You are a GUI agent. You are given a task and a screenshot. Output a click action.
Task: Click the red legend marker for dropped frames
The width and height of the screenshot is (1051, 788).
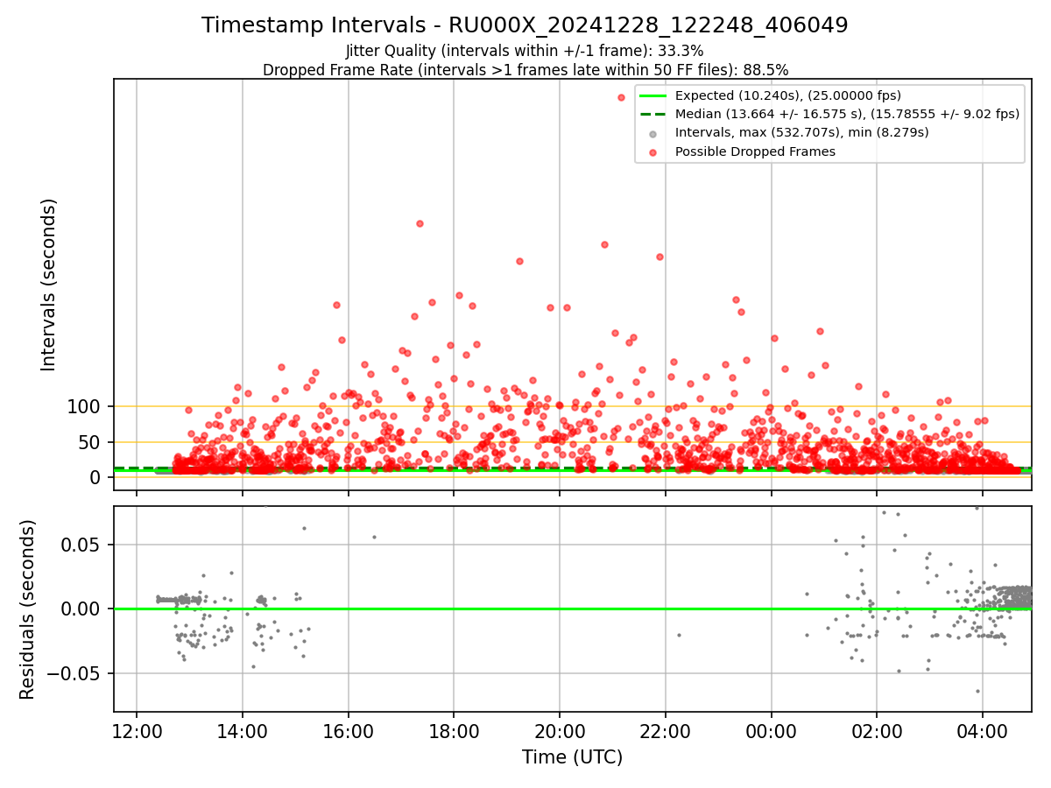(x=652, y=151)
